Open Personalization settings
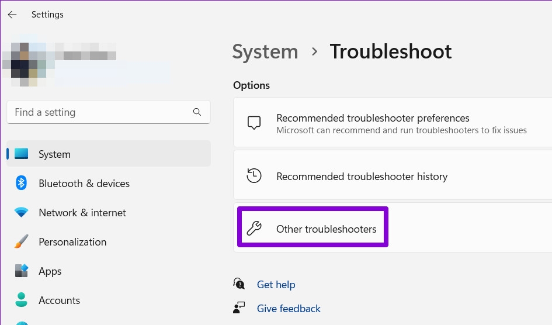This screenshot has height=325, width=552. (109, 241)
